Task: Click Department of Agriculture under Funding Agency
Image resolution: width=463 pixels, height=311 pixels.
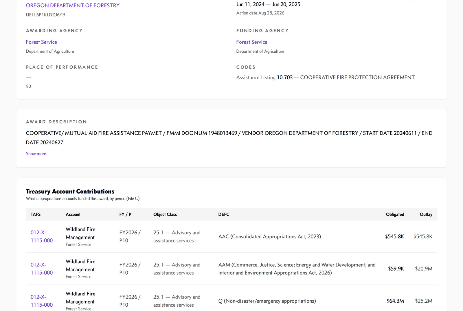Action: 260,51
